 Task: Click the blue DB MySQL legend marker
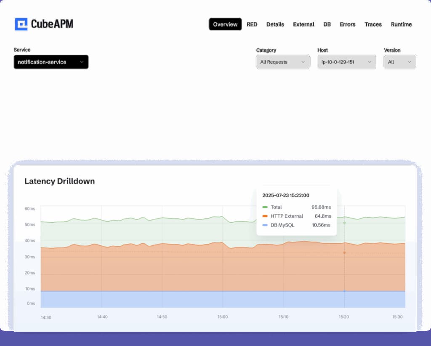[x=265, y=225]
